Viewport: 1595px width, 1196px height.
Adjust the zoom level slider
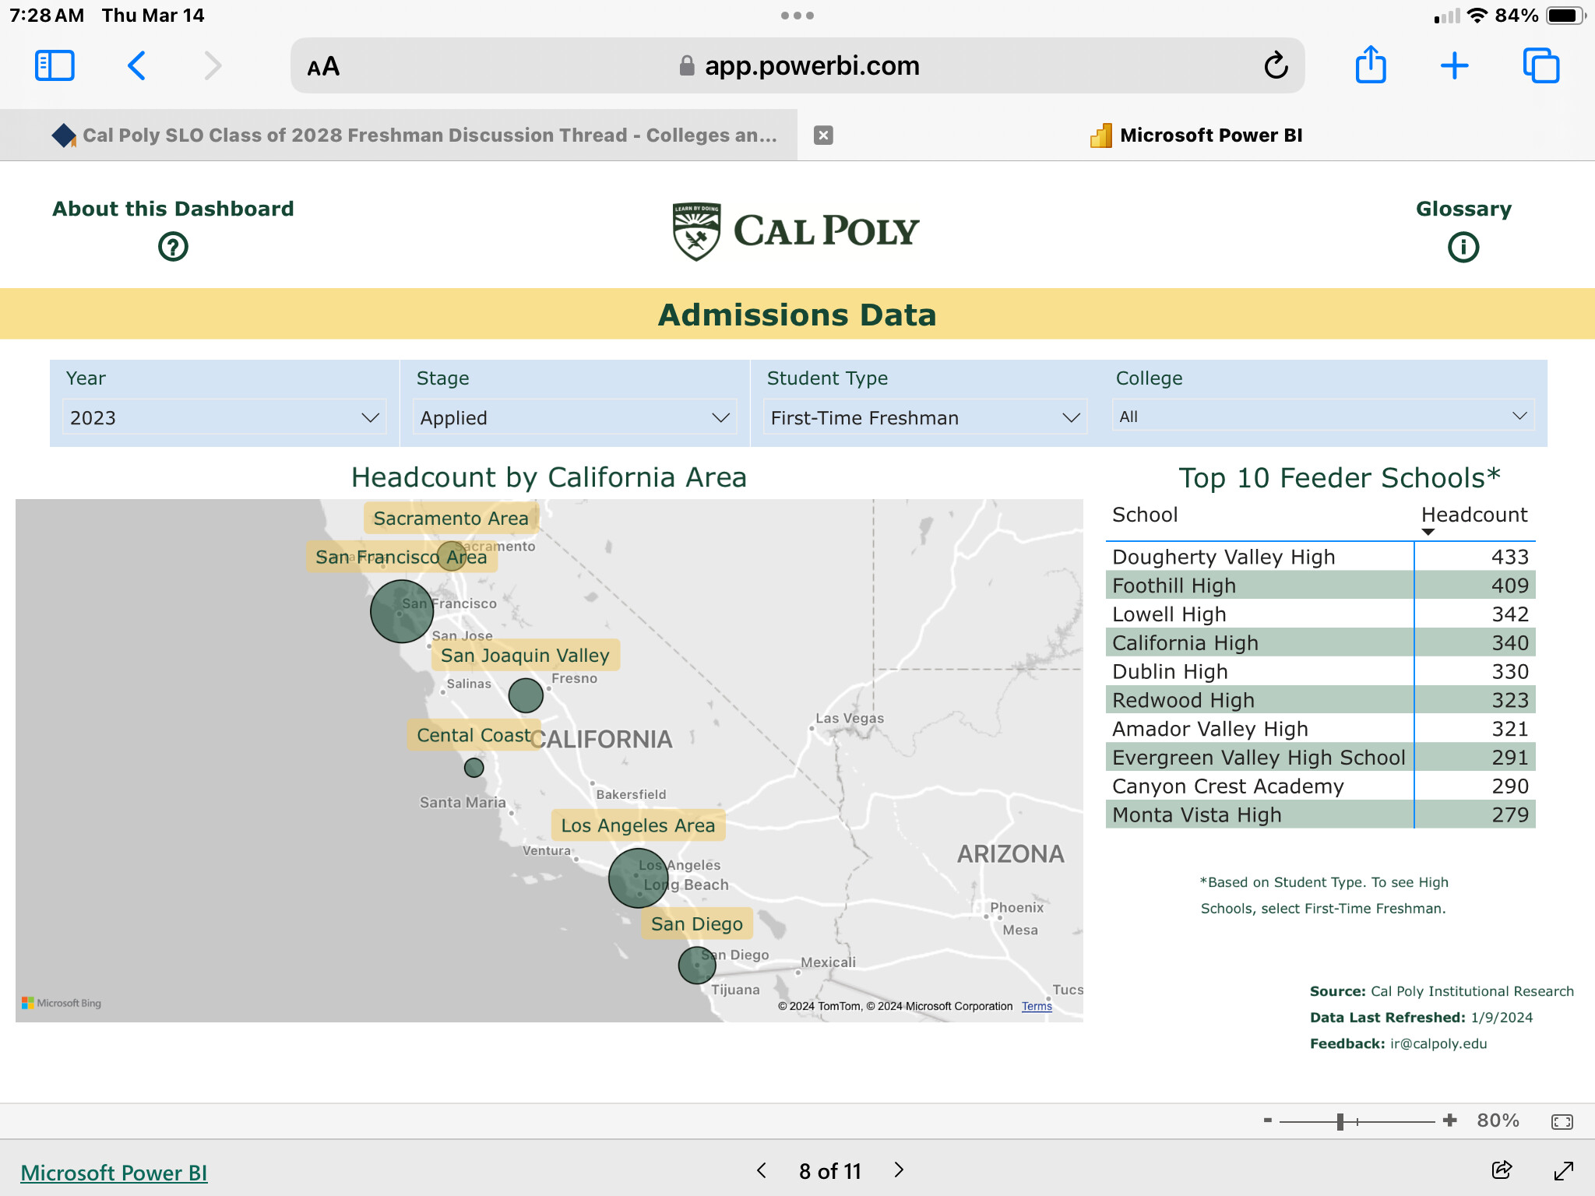click(1340, 1121)
